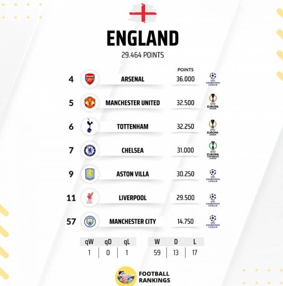283x286 pixels.
Task: Click Manchester United's Europa League logo
Action: click(x=213, y=102)
